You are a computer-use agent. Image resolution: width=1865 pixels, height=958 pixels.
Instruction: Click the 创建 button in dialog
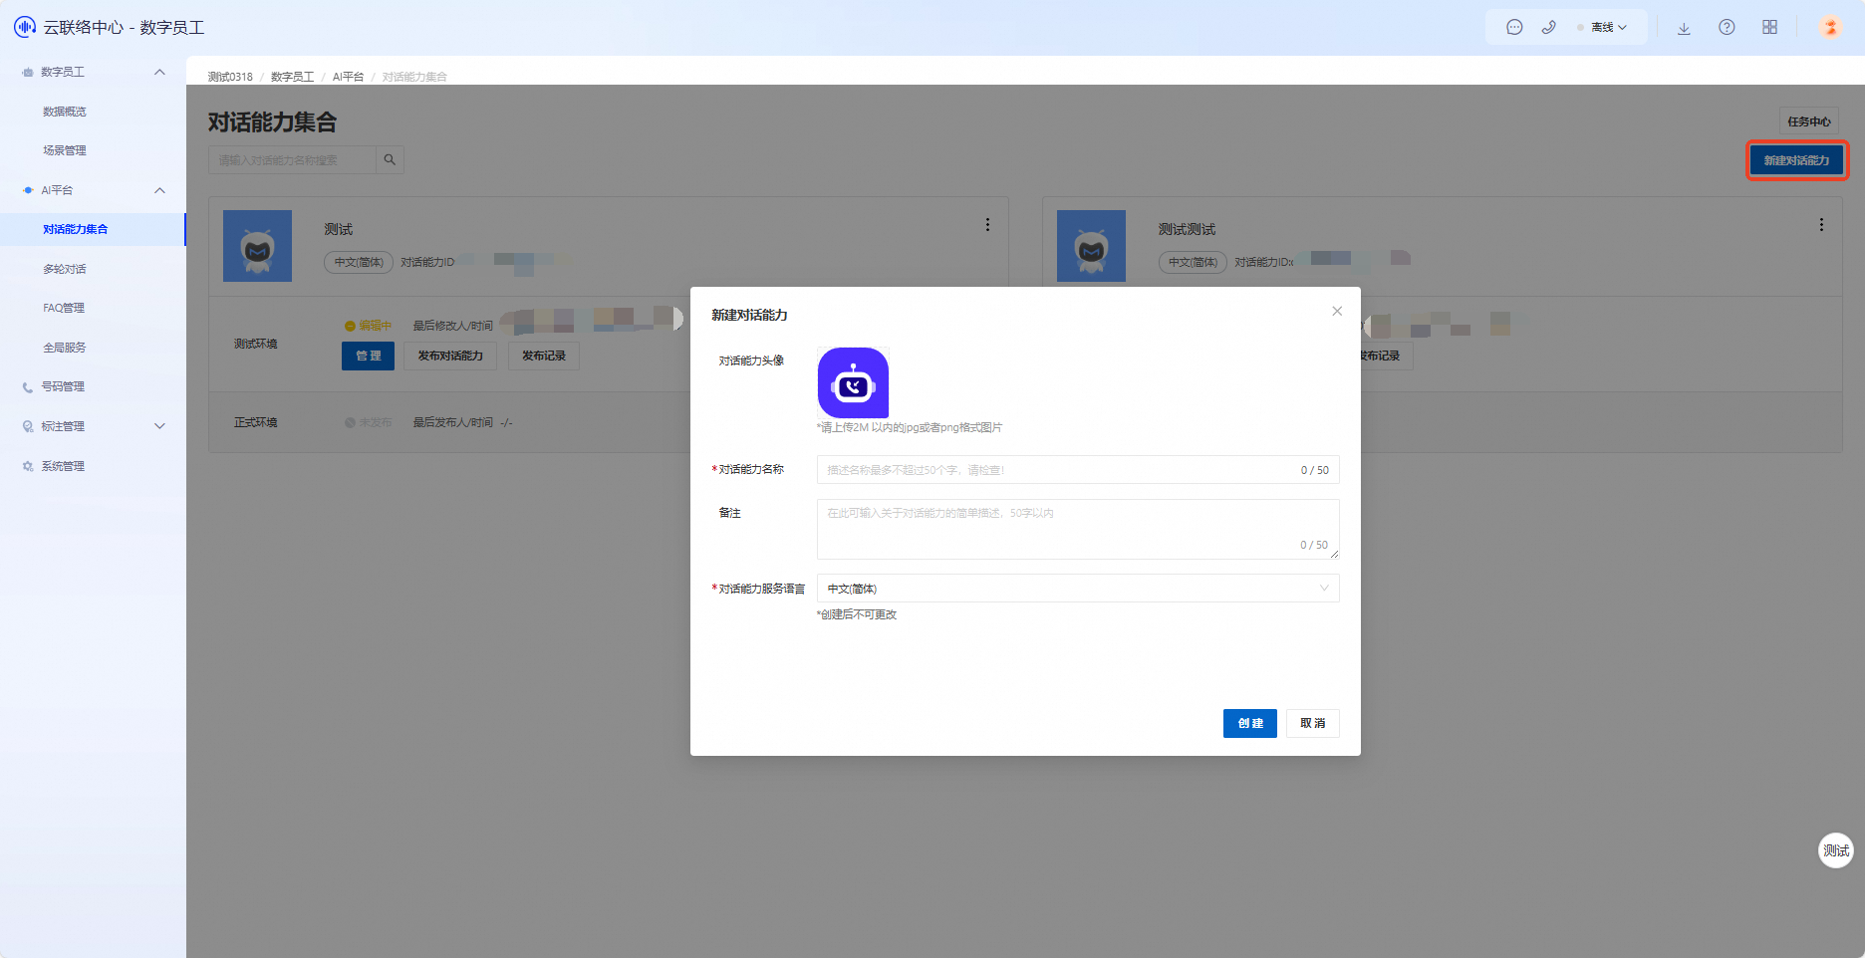pyautogui.click(x=1250, y=723)
